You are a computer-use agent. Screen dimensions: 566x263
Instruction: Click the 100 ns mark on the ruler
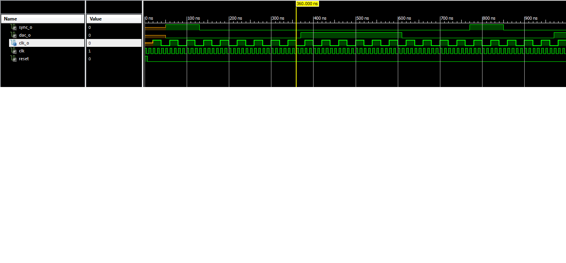[193, 19]
